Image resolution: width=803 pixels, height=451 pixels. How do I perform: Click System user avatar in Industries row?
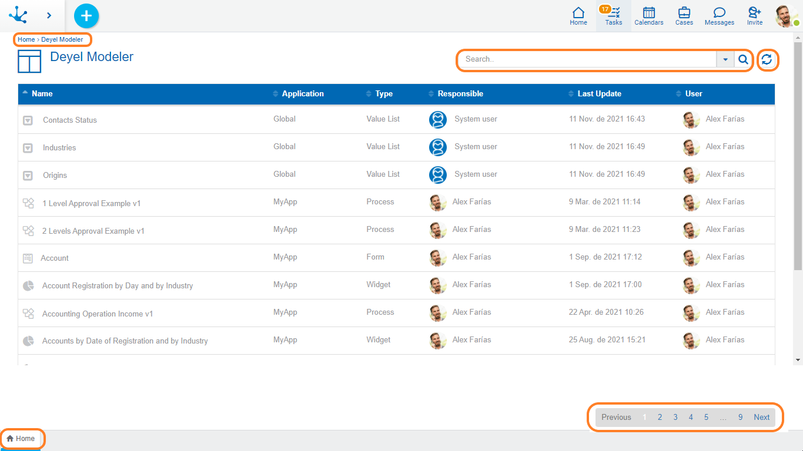click(x=438, y=147)
